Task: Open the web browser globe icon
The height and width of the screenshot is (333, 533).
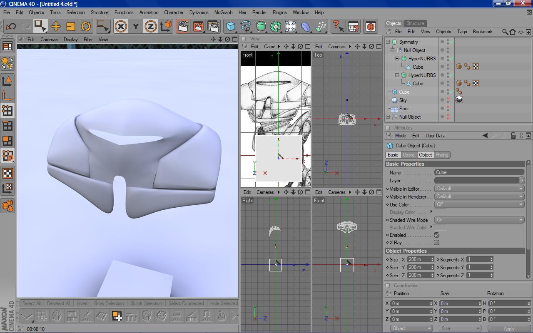Action: (371, 27)
